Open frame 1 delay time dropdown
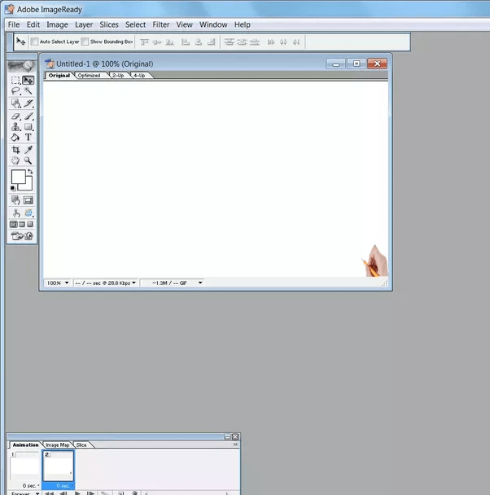Image resolution: width=490 pixels, height=495 pixels. point(31,485)
